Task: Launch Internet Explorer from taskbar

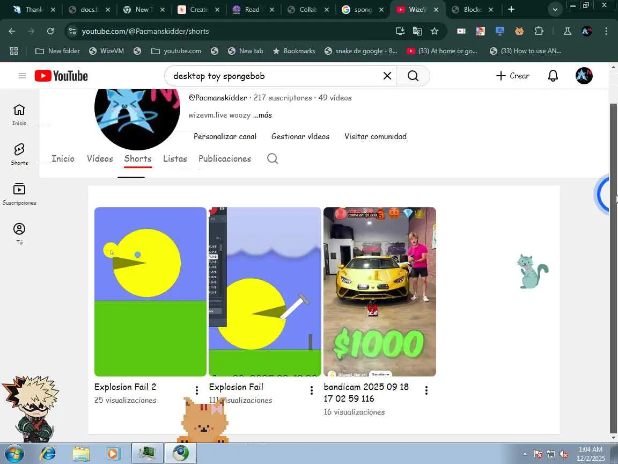Action: pyautogui.click(x=48, y=453)
